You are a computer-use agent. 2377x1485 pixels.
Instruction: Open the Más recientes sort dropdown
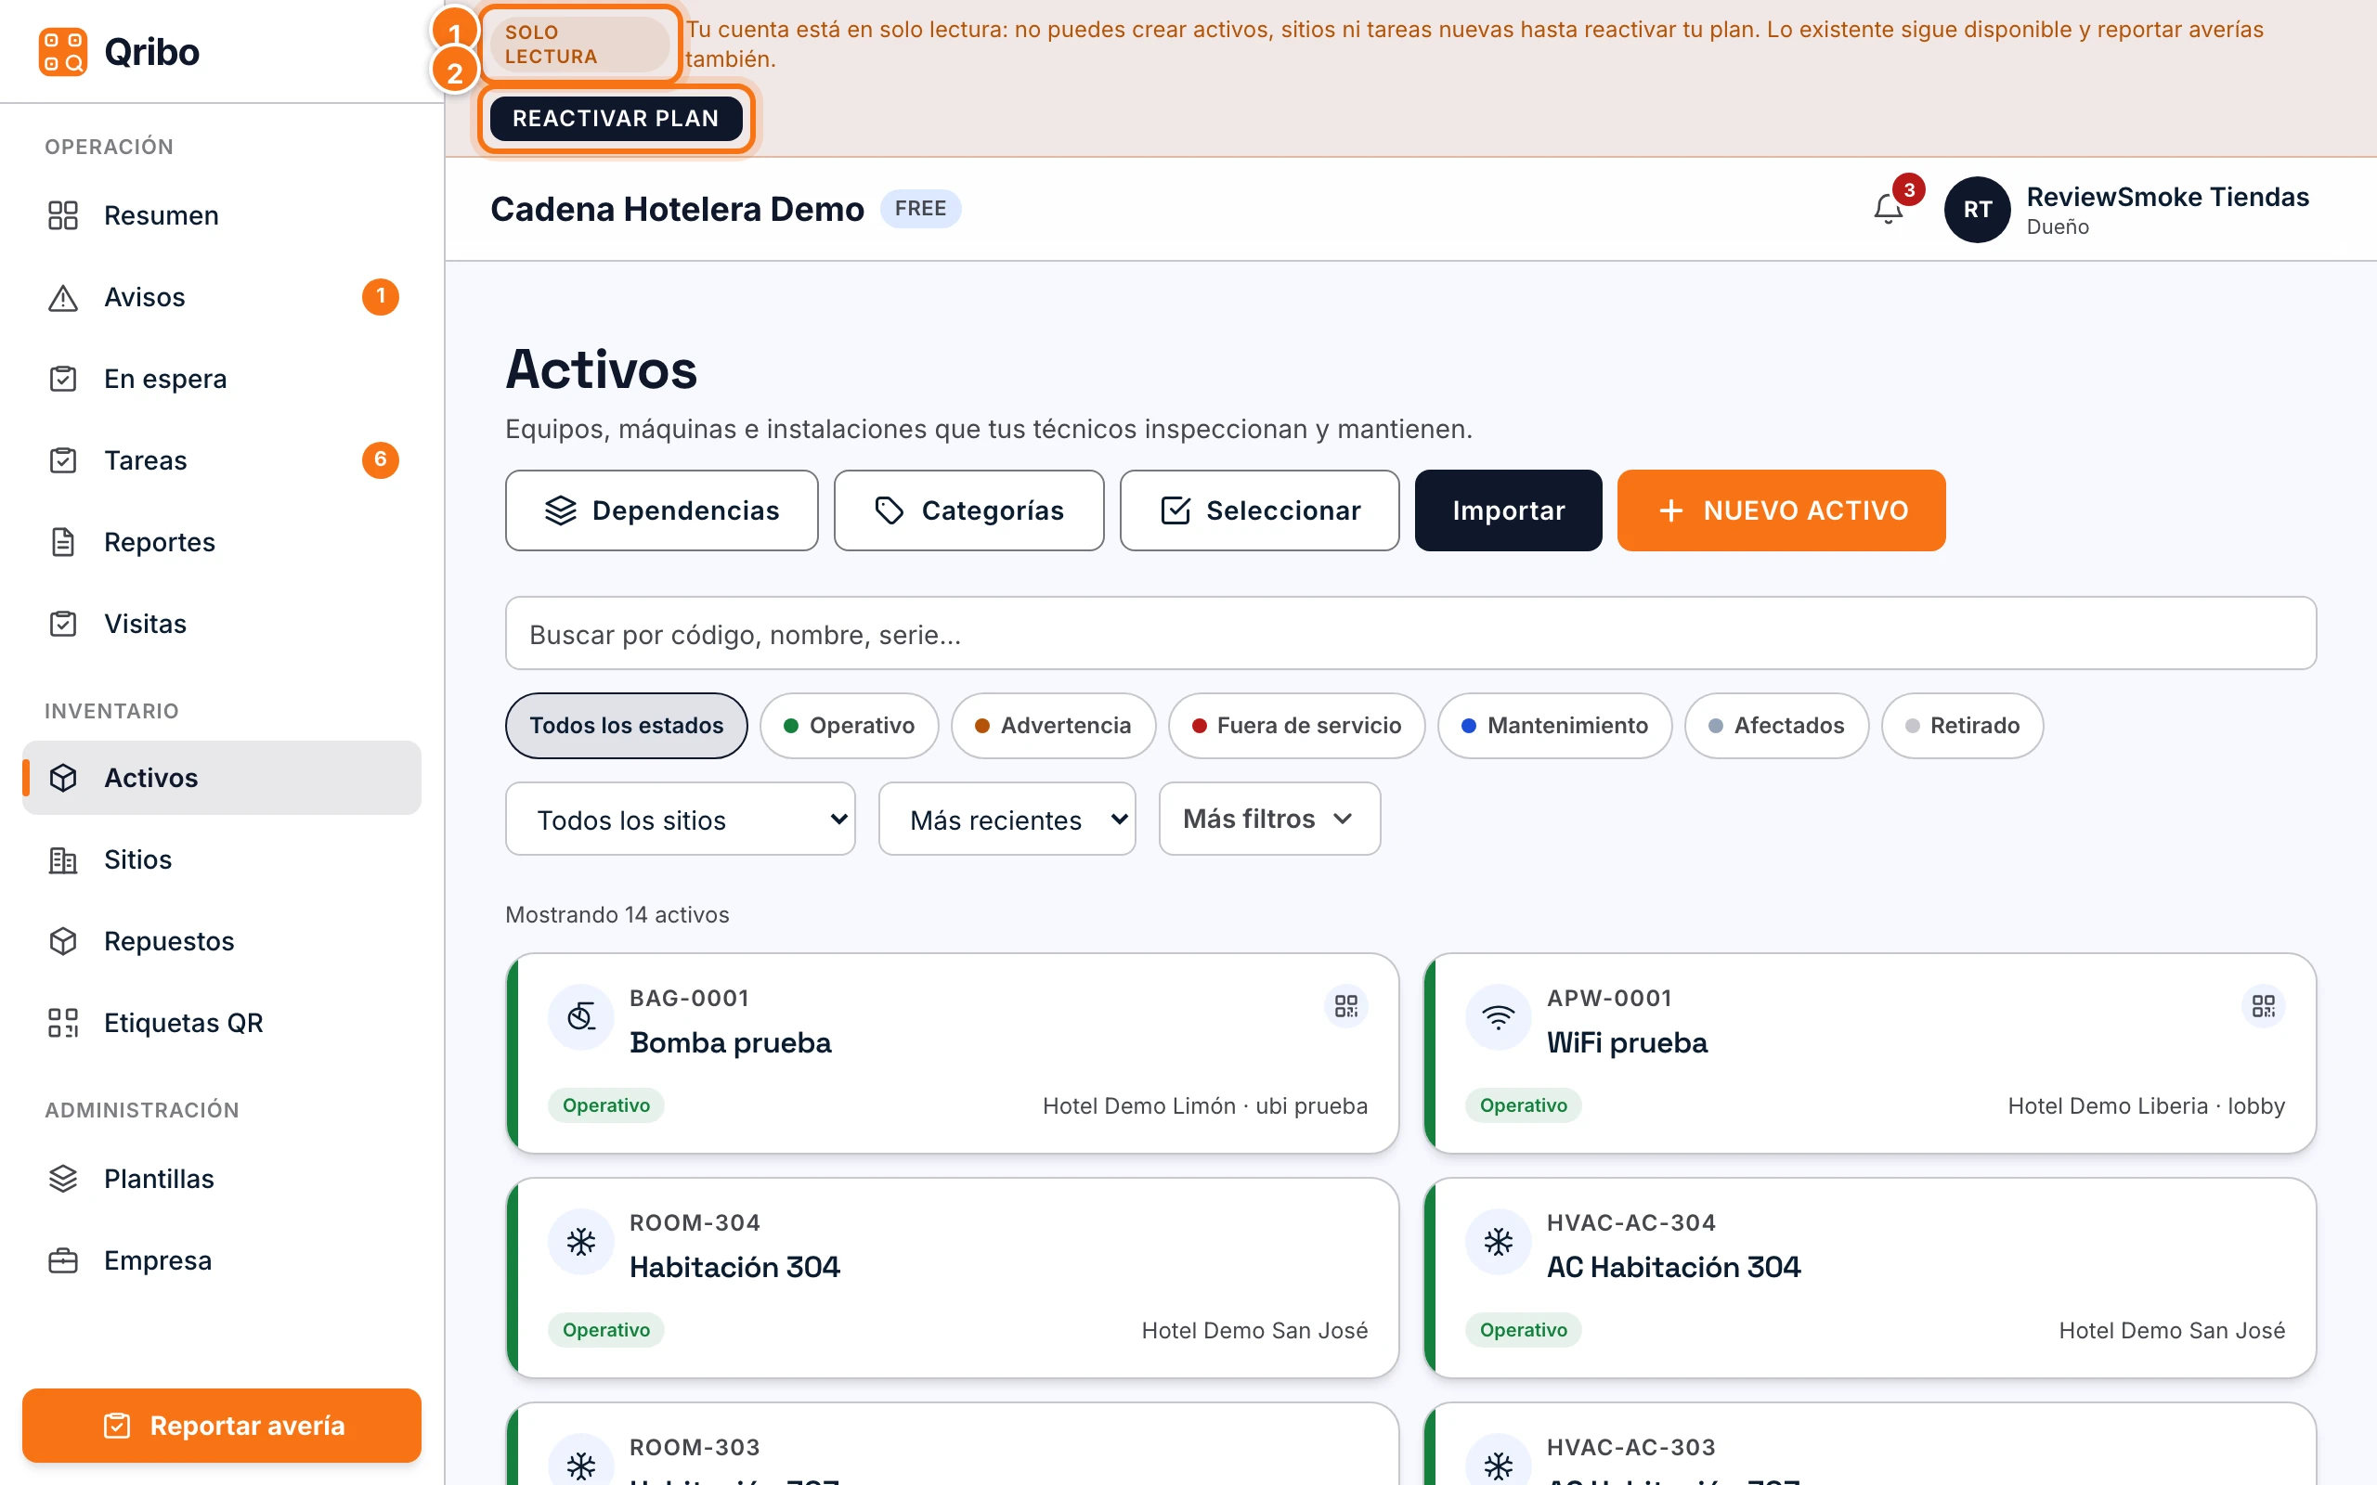click(1007, 820)
